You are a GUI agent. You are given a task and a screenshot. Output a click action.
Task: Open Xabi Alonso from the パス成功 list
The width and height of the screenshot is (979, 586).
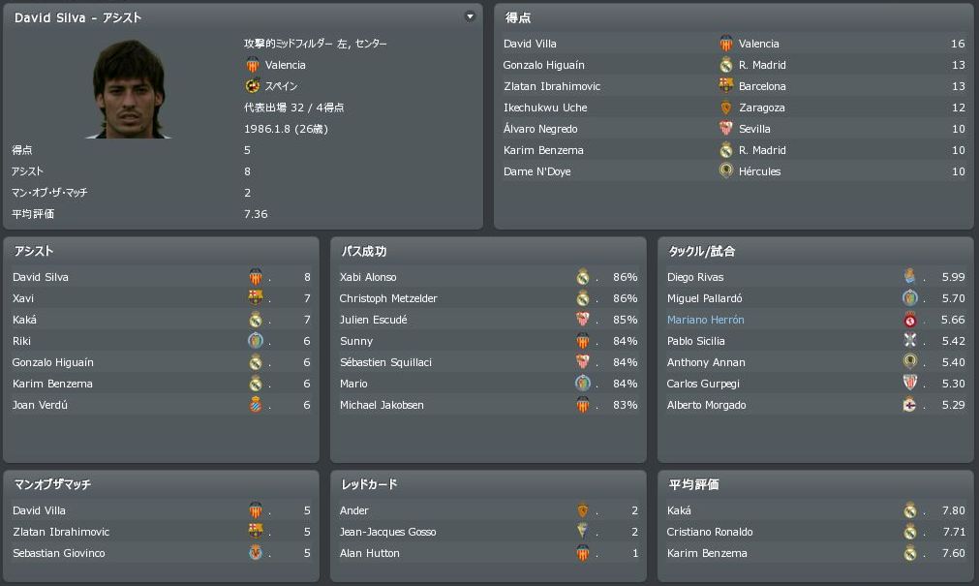[x=368, y=277]
